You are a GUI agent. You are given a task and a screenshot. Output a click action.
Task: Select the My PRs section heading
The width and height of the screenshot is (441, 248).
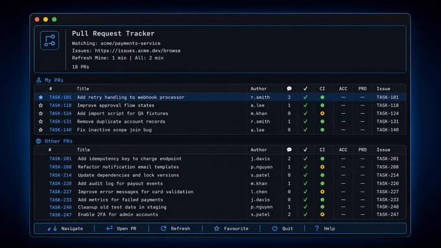(54, 80)
